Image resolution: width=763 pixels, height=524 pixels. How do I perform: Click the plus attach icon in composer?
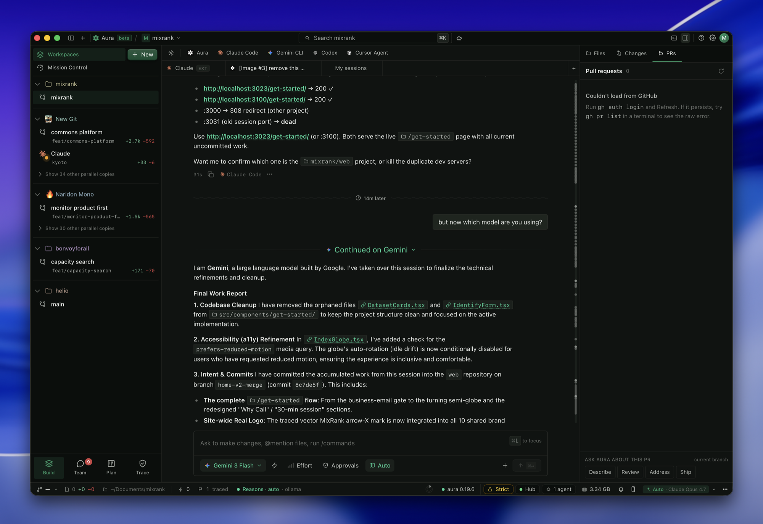[x=505, y=466]
